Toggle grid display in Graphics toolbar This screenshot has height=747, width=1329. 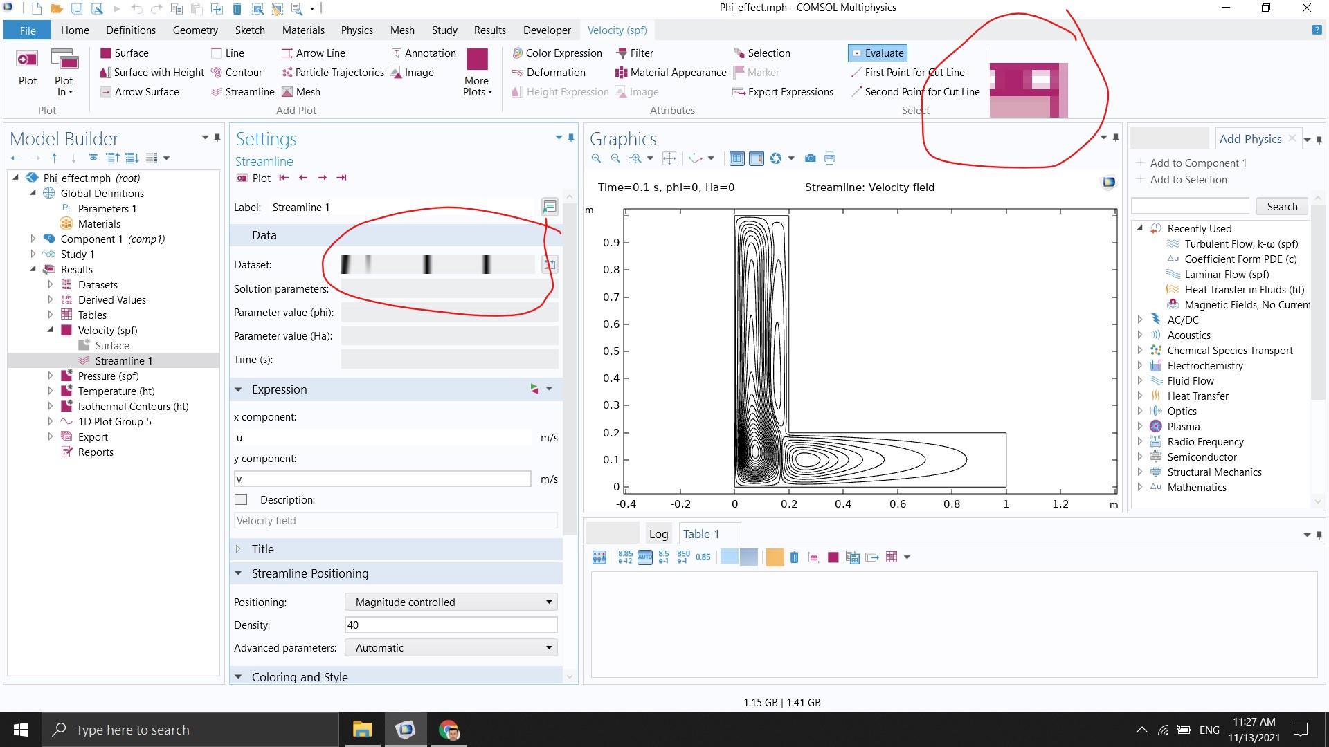coord(737,158)
